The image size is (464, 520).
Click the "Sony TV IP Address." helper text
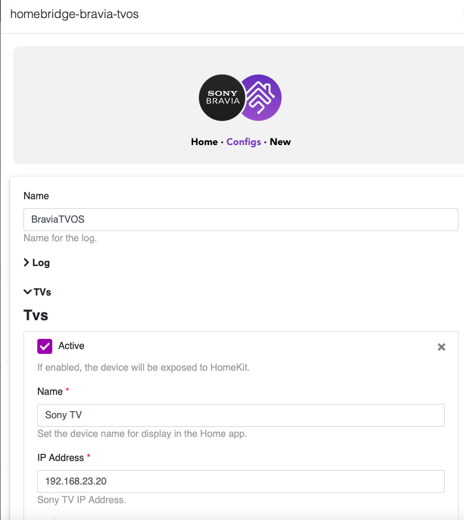pos(82,500)
